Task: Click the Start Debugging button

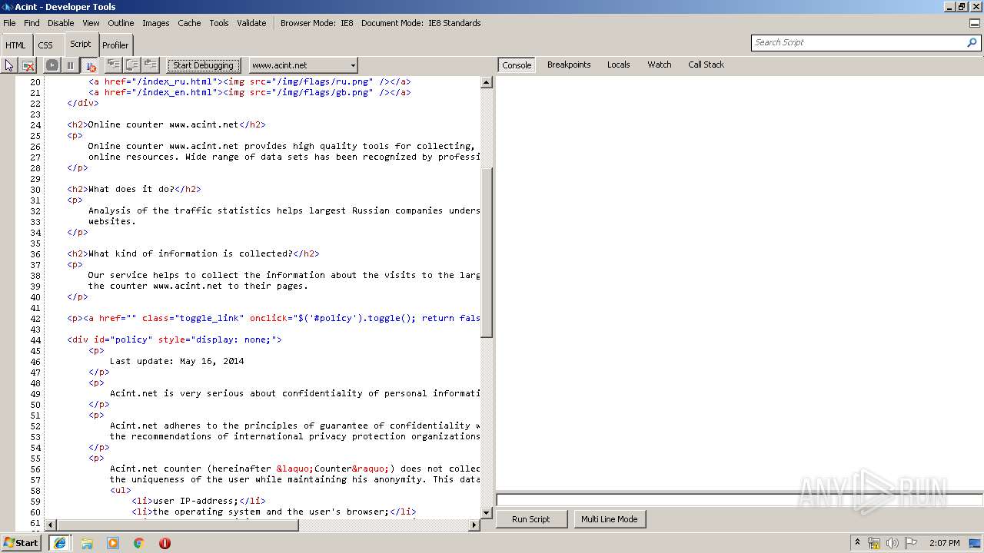Action: [203, 65]
